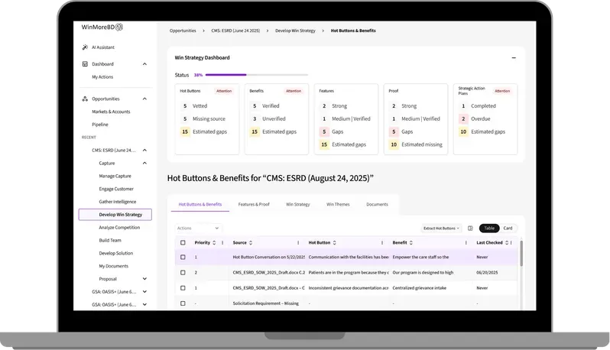Collapse the Dashboard section chevron
The image size is (610, 350).
coord(144,63)
